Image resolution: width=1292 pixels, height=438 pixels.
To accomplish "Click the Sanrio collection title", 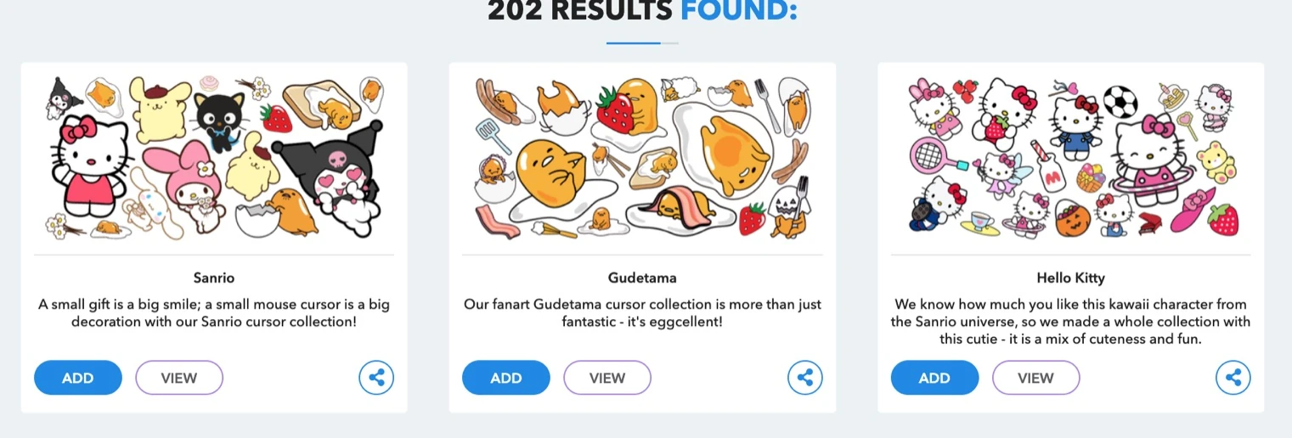I will click(x=214, y=278).
